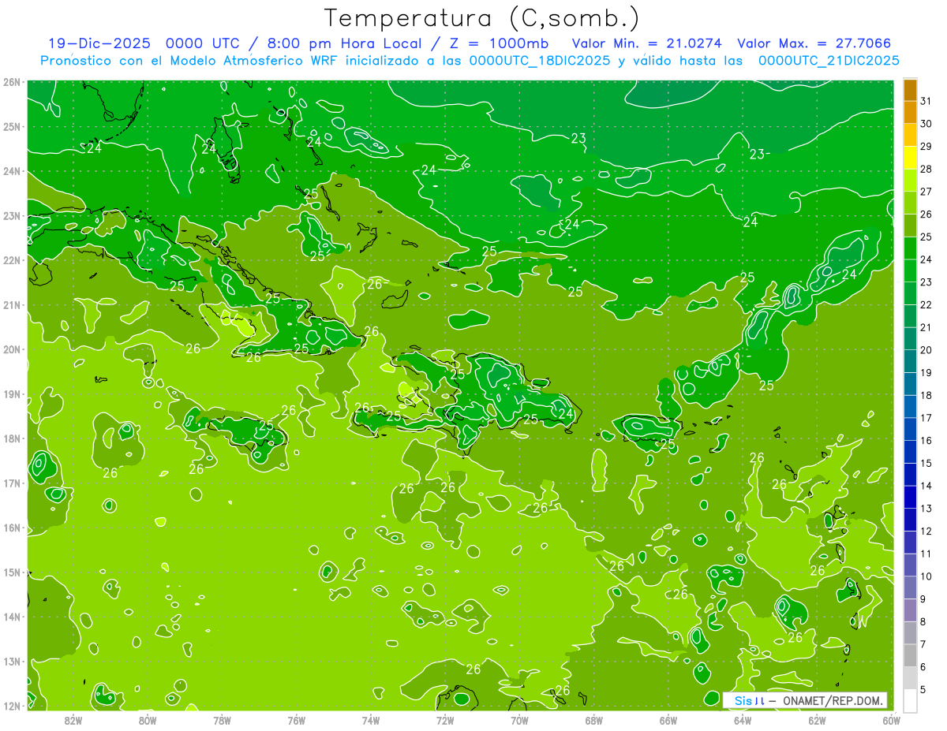
Task: Click colorbar tick label 22
Action: [x=926, y=305]
